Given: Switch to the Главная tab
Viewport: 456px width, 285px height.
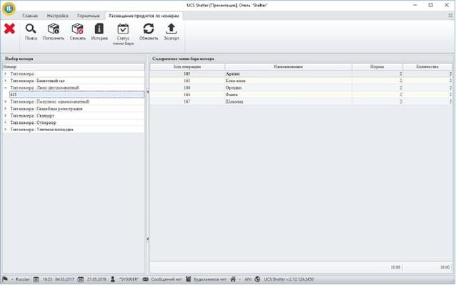Looking at the screenshot, I should coord(30,15).
